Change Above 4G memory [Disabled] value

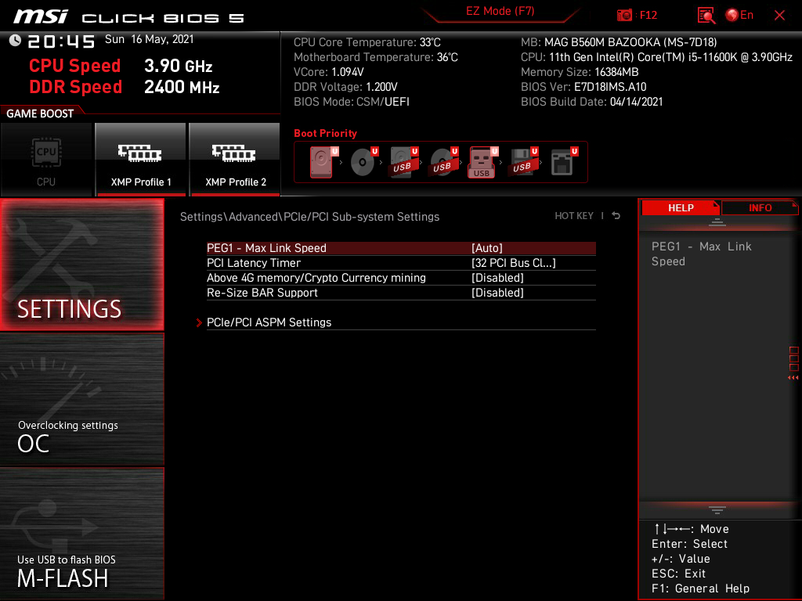point(497,278)
